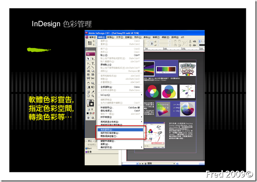
Task: Click the stroke weight stepper arrows
Action: coord(200,42)
